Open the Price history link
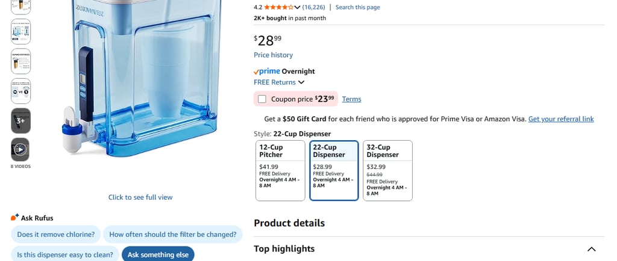The width and height of the screenshot is (617, 261). [273, 55]
